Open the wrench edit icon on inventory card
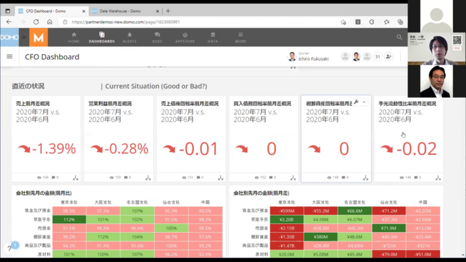466x262 pixels. [x=356, y=102]
